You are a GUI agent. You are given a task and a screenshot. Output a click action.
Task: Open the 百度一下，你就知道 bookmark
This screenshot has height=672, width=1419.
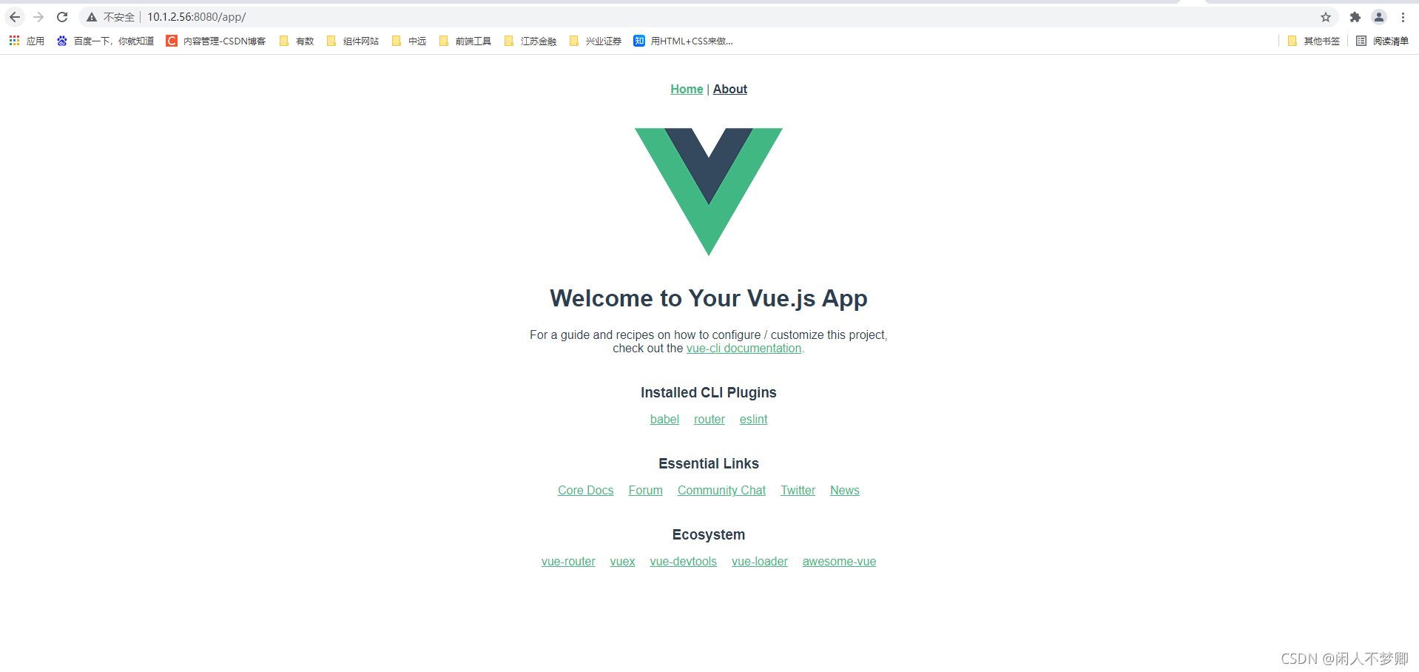[x=105, y=41]
